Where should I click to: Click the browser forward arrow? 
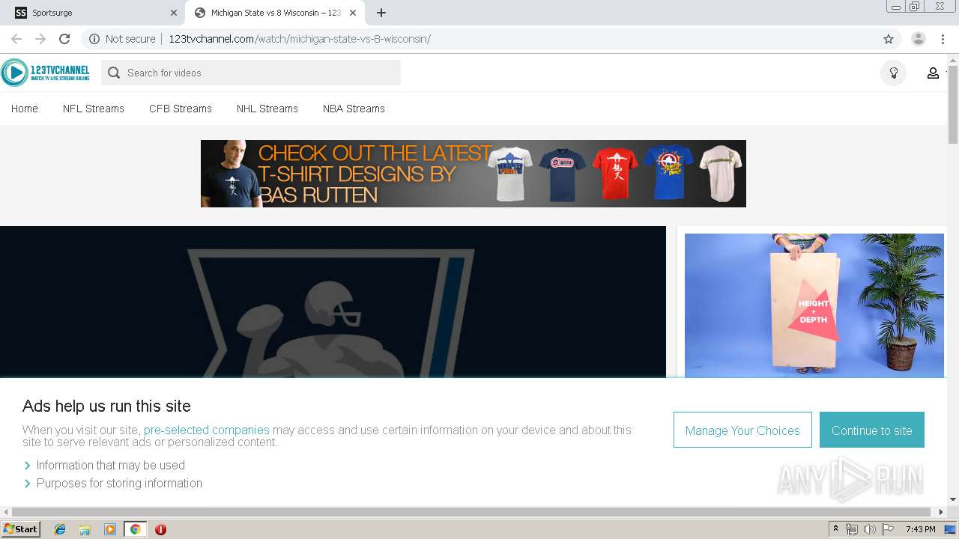pos(40,39)
